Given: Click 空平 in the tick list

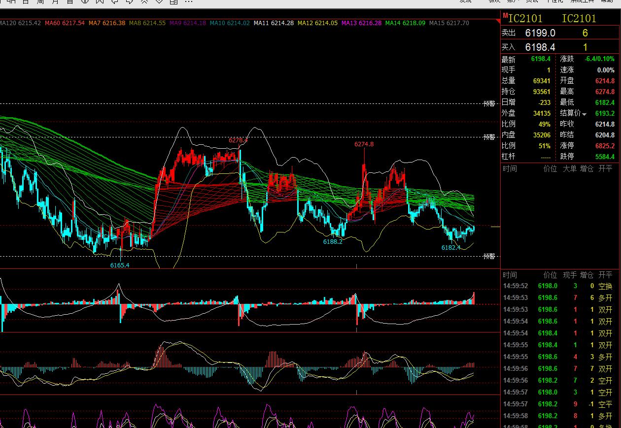Looking at the screenshot, I should tap(605, 404).
